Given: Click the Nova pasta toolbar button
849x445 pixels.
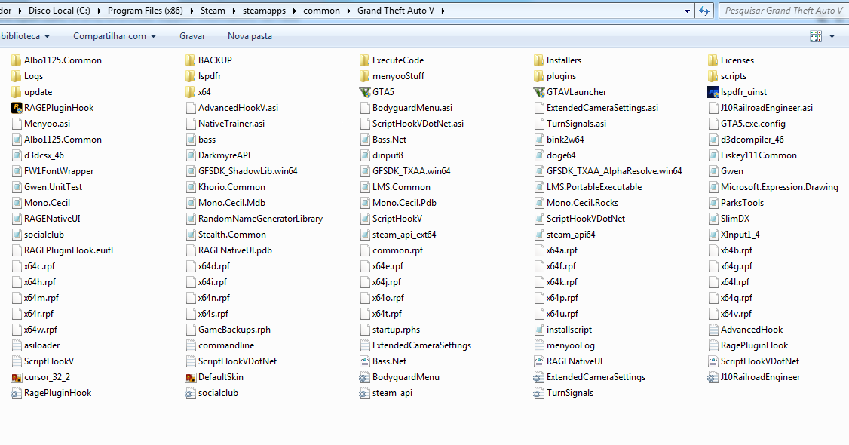Looking at the screenshot, I should 250,36.
